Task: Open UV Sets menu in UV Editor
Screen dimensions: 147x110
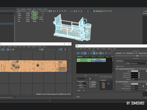Action: click(40, 47)
